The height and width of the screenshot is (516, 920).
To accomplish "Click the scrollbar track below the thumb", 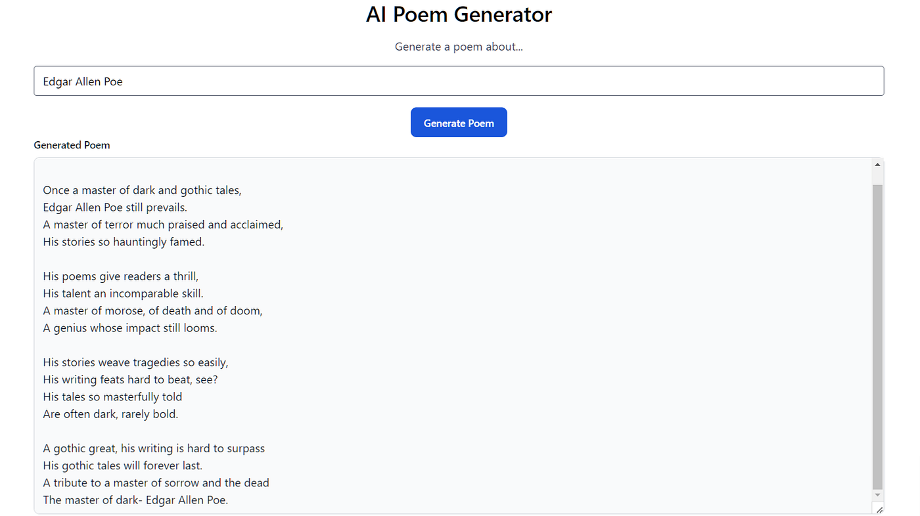I will click(878, 491).
